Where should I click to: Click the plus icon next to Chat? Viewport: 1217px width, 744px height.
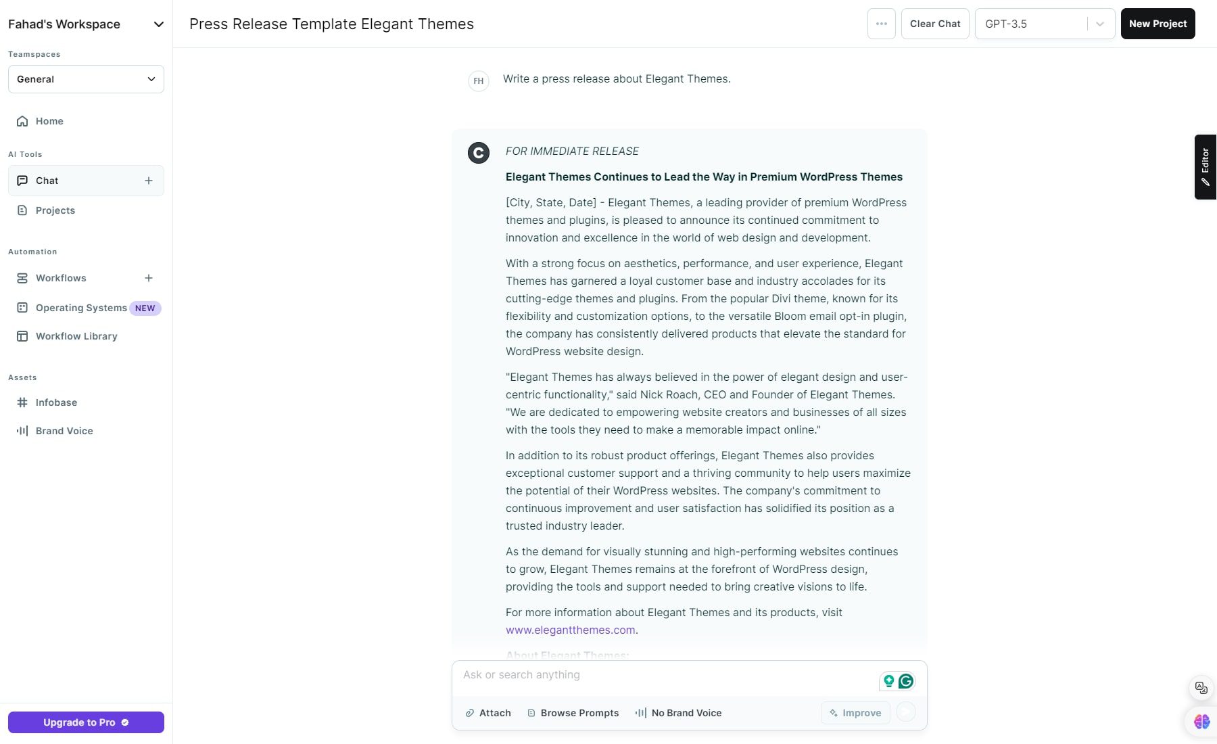(149, 181)
